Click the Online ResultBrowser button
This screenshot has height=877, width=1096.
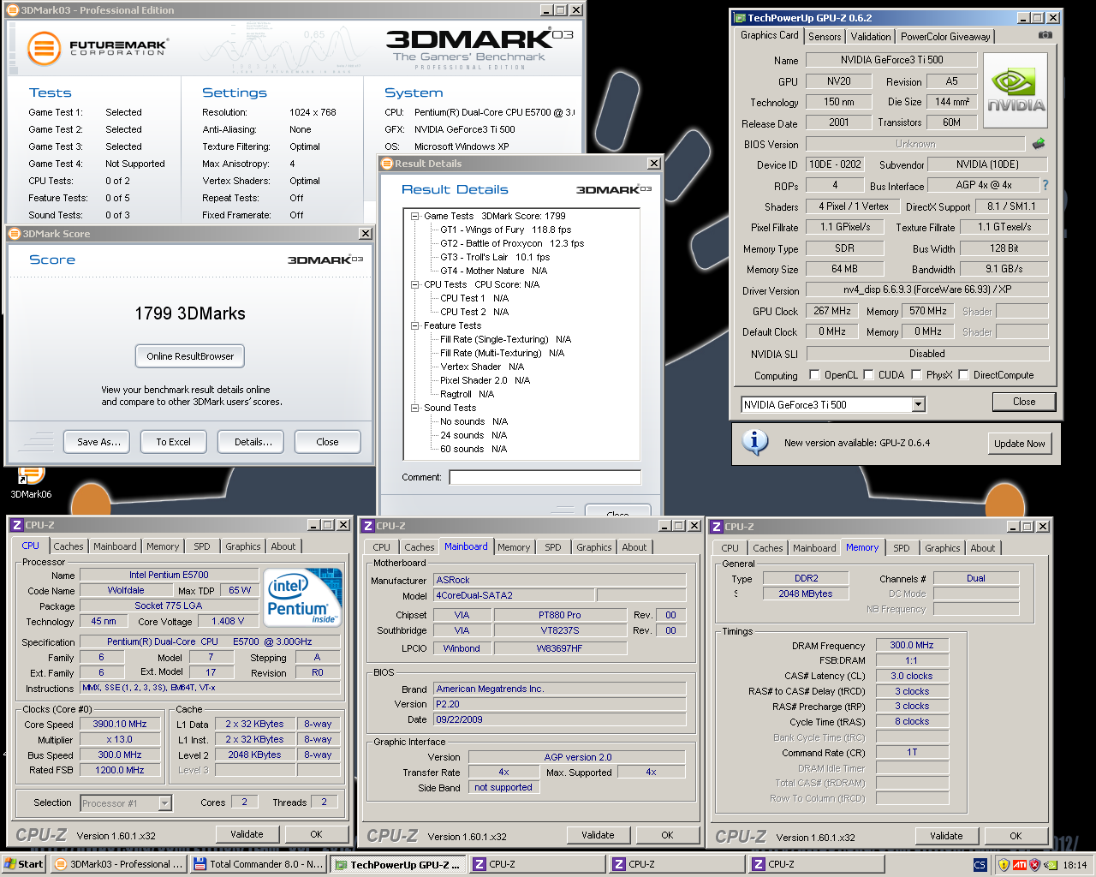coord(190,356)
